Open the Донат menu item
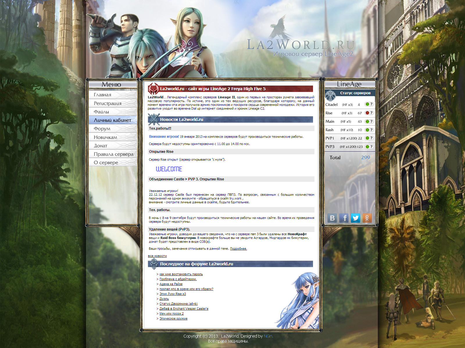Viewport: 465px width, 348px height. click(x=113, y=146)
